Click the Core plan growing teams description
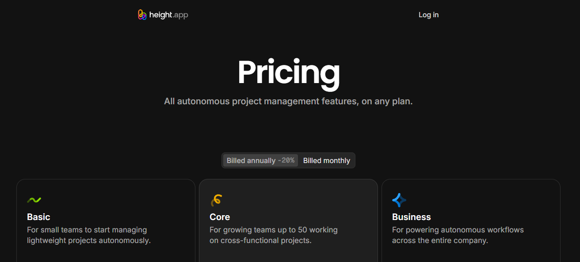The width and height of the screenshot is (580, 262). click(274, 235)
